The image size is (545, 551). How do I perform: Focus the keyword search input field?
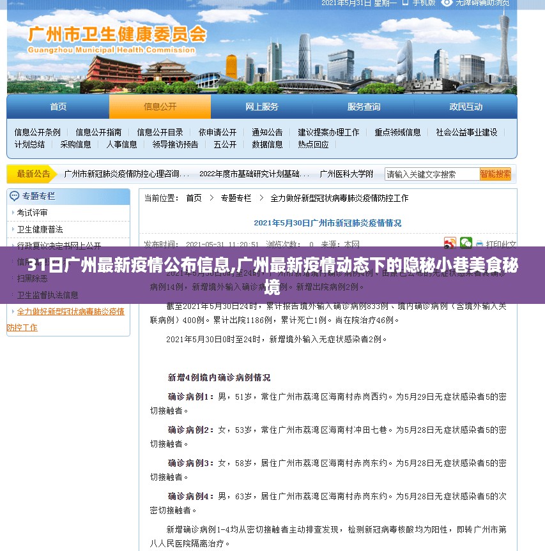(431, 174)
